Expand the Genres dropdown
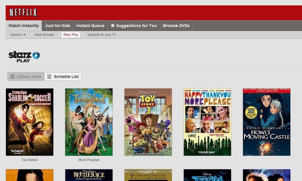 [x=18, y=35]
